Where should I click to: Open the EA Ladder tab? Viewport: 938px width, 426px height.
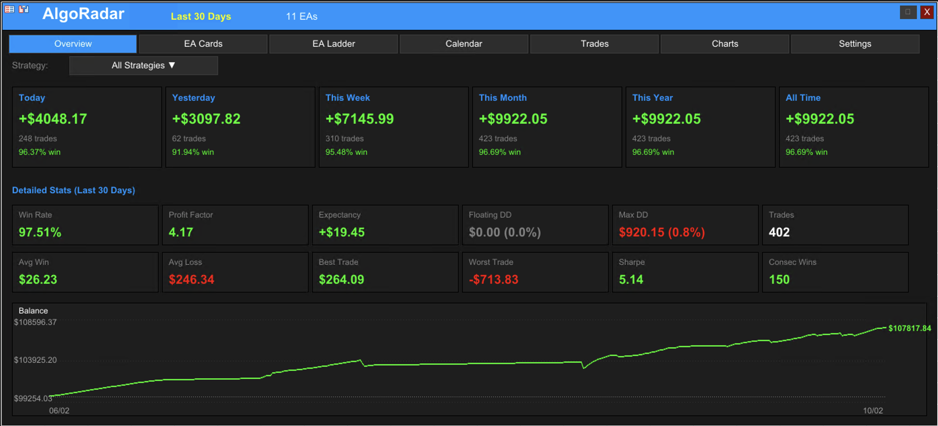(x=333, y=44)
